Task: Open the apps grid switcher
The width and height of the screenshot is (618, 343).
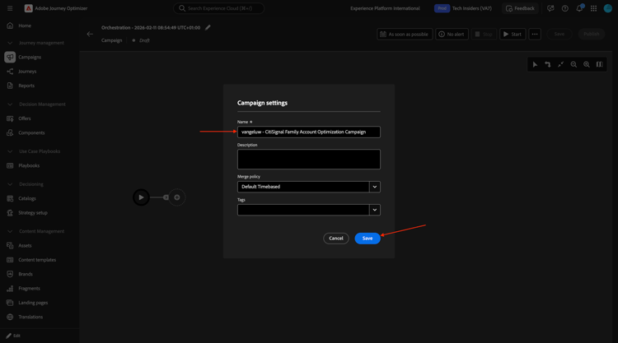Action: [593, 8]
